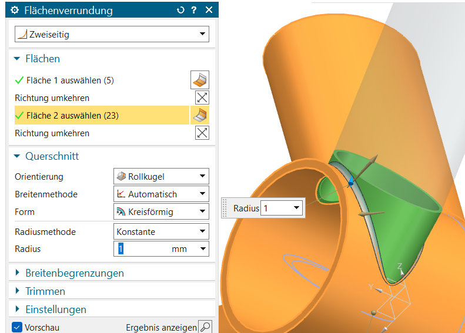Click into the Radius mm input field
Screen dimensions: 465x333
pos(154,248)
